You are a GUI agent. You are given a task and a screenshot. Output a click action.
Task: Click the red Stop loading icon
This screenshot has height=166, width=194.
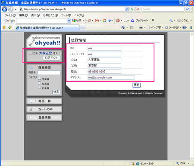pos(138,9)
